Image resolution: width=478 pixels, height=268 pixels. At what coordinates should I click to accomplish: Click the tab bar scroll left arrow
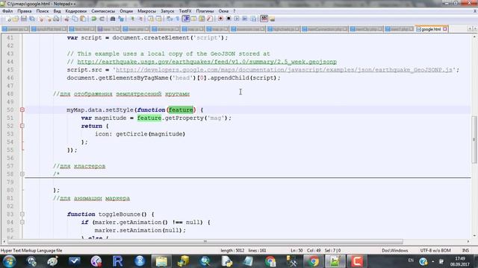[x=470, y=28]
